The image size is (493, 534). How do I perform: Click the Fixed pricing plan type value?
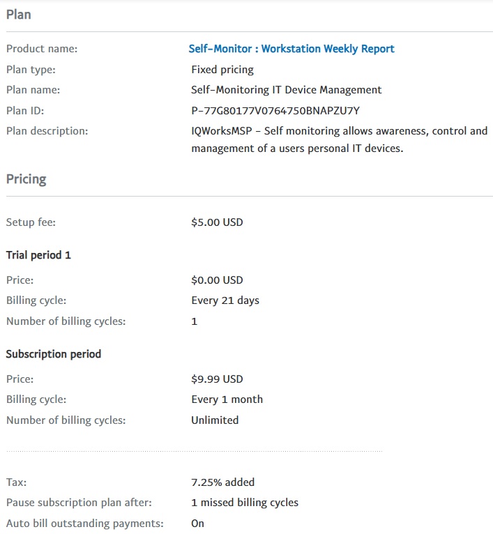[222, 70]
